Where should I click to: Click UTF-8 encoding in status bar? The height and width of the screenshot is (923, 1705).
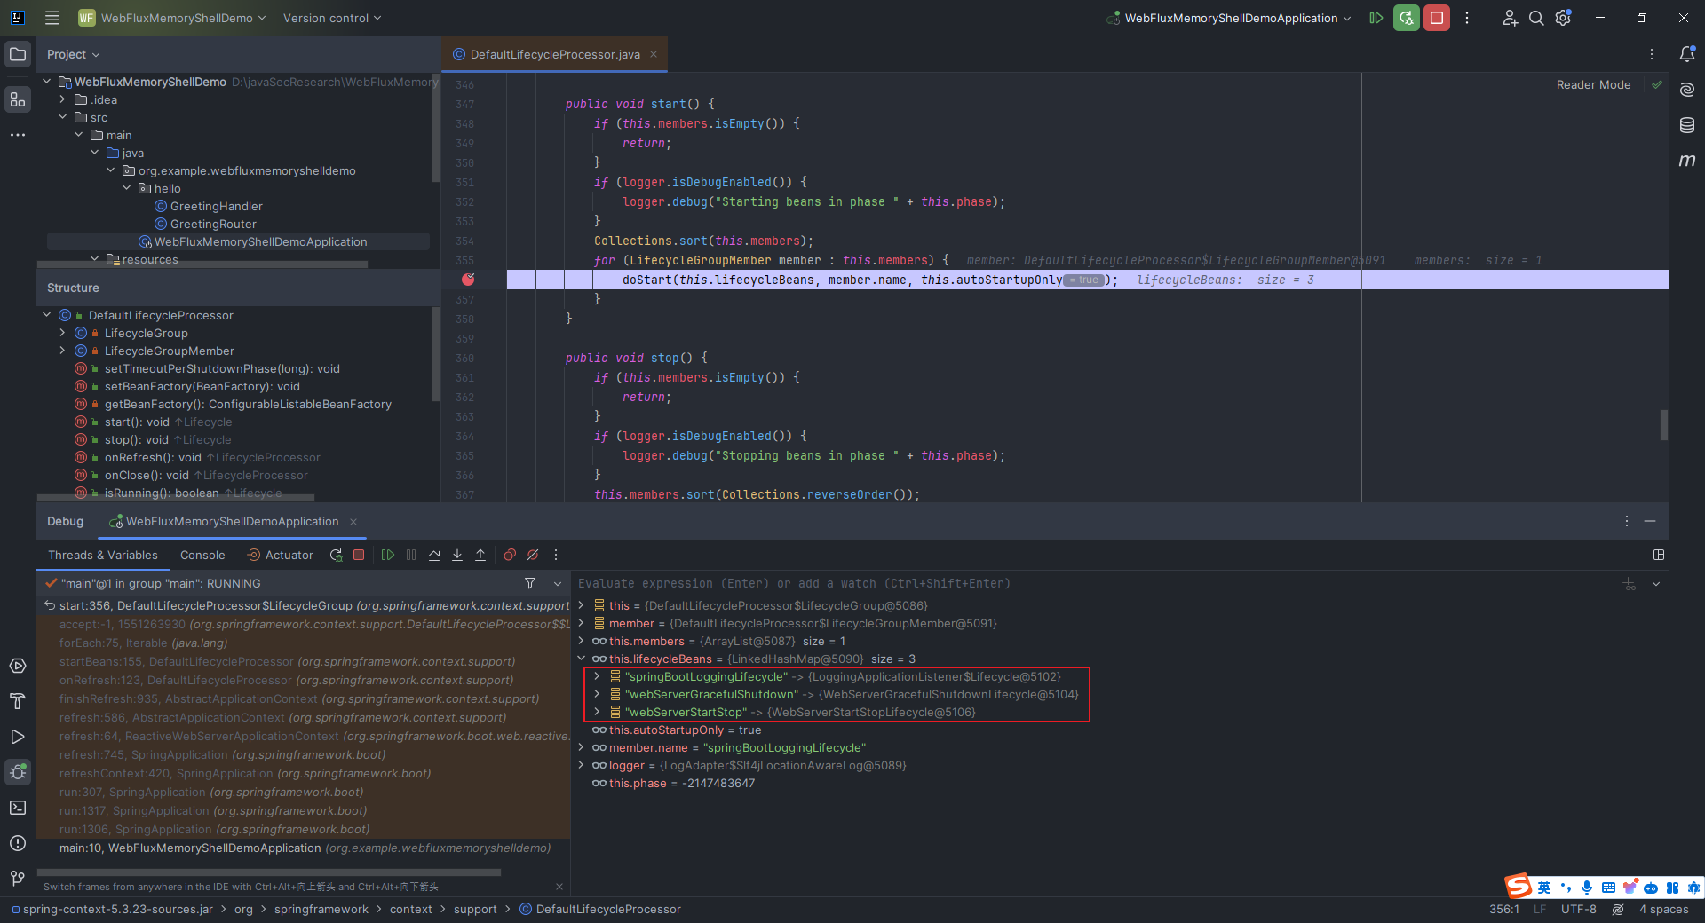click(1579, 909)
